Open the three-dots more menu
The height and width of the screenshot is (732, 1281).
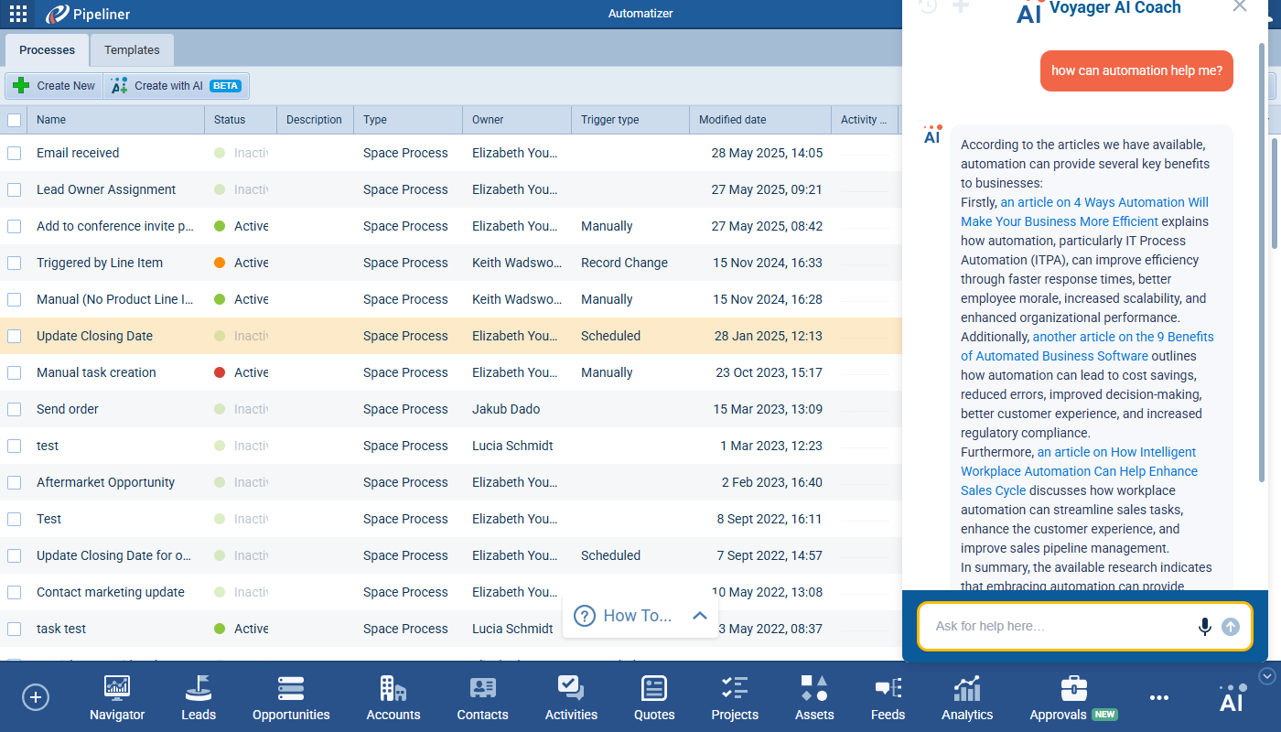pos(1159,698)
